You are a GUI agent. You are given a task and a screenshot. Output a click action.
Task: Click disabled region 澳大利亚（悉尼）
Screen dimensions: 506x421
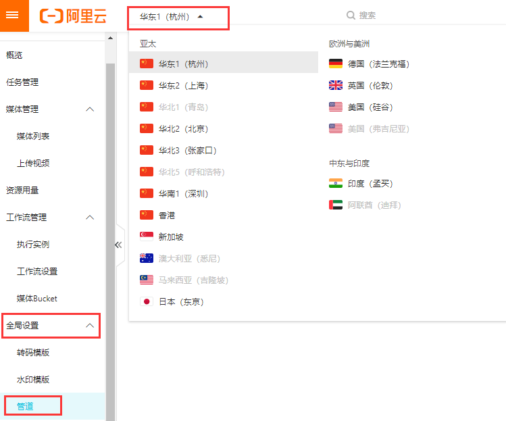click(189, 258)
